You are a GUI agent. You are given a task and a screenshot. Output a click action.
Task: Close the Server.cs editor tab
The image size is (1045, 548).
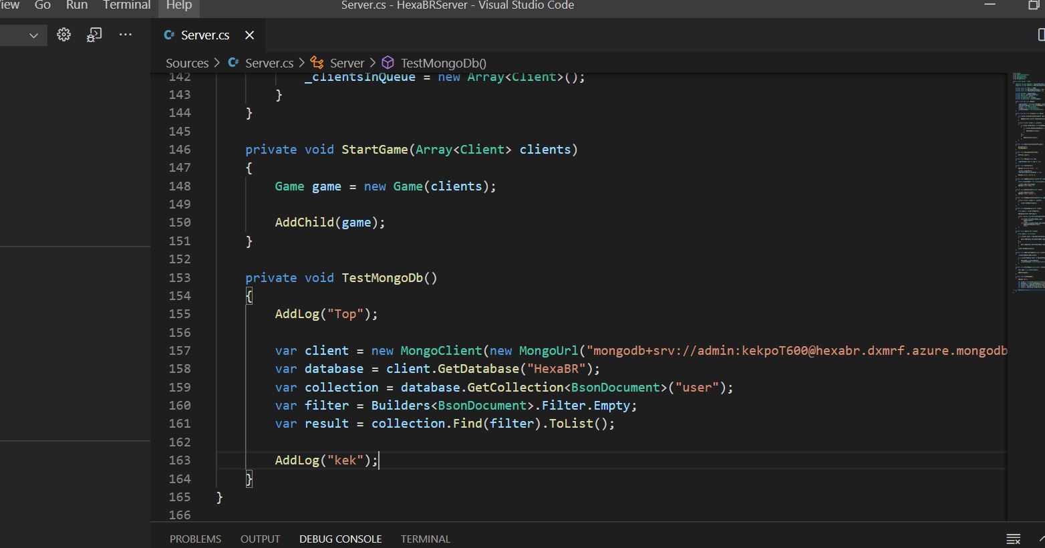pyautogui.click(x=249, y=35)
